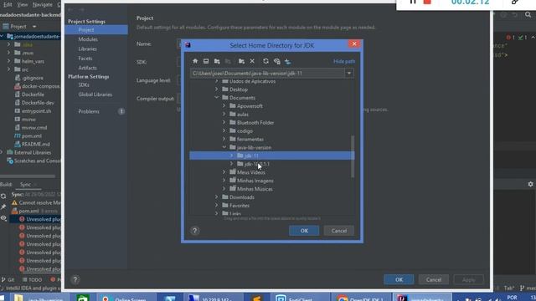Open Modules in Project Settings

pyautogui.click(x=88, y=39)
